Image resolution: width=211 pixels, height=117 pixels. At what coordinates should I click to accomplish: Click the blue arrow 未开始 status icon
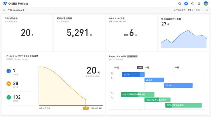coord(9,71)
